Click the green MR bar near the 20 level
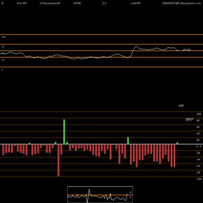 coord(128,141)
